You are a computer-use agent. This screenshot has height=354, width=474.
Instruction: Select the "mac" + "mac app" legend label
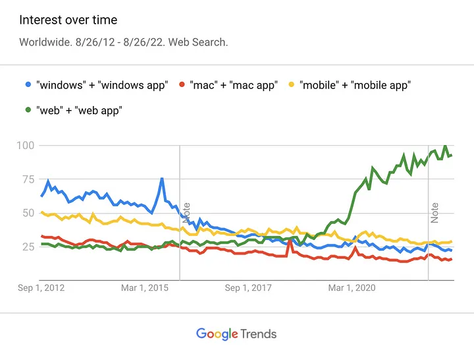point(234,86)
